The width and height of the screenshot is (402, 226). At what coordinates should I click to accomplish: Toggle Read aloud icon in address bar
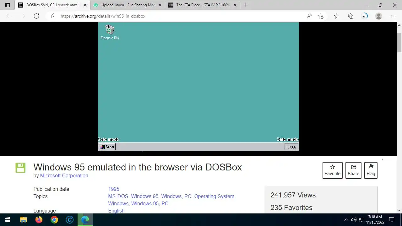pyautogui.click(x=309, y=16)
